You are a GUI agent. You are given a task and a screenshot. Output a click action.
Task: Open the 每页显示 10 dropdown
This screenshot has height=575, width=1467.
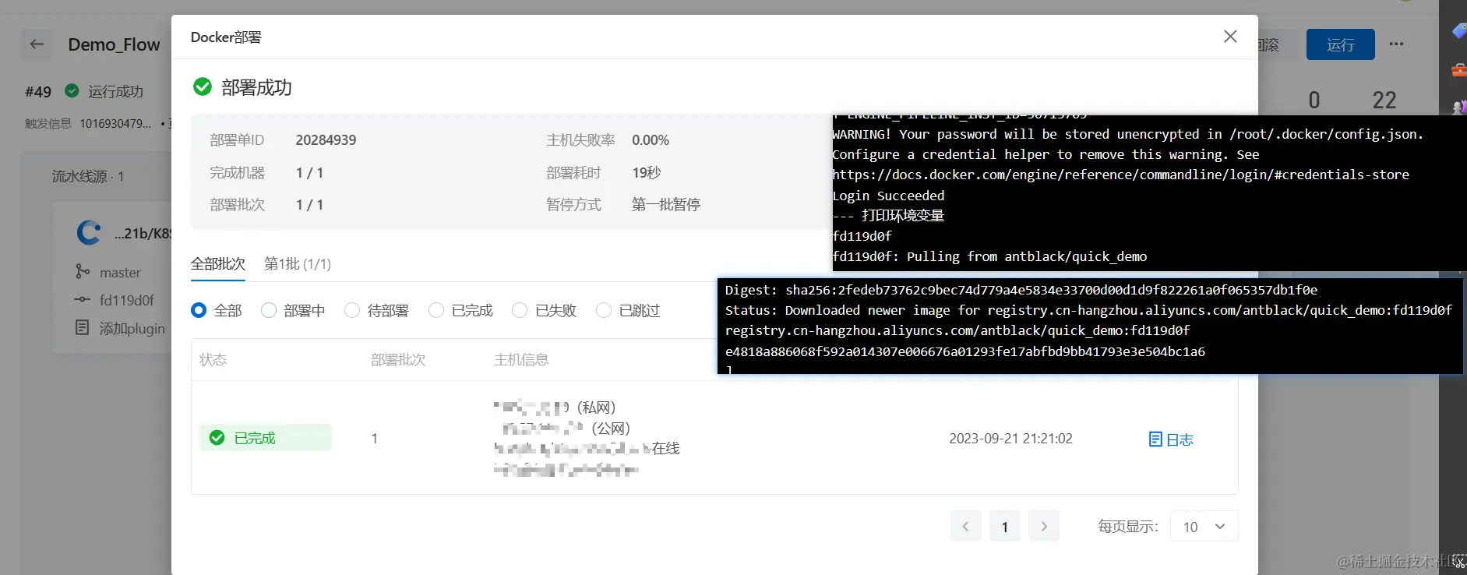1204,527
